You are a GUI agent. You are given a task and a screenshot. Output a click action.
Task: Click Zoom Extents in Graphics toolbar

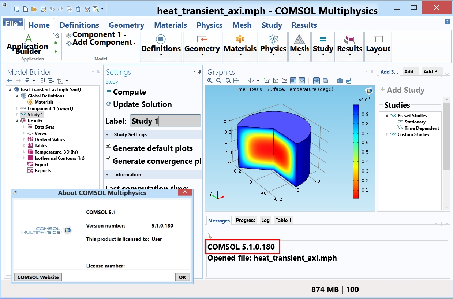236,81
